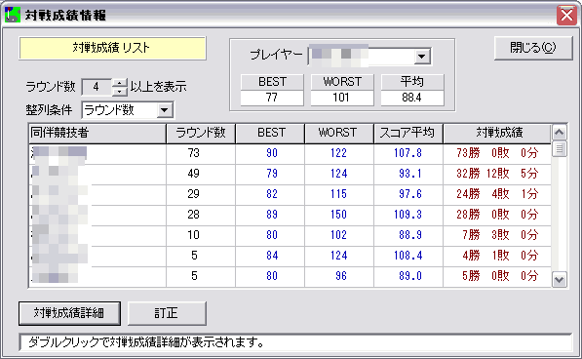Click scrollbar up arrow of the table
The image size is (582, 359).
tap(560, 132)
